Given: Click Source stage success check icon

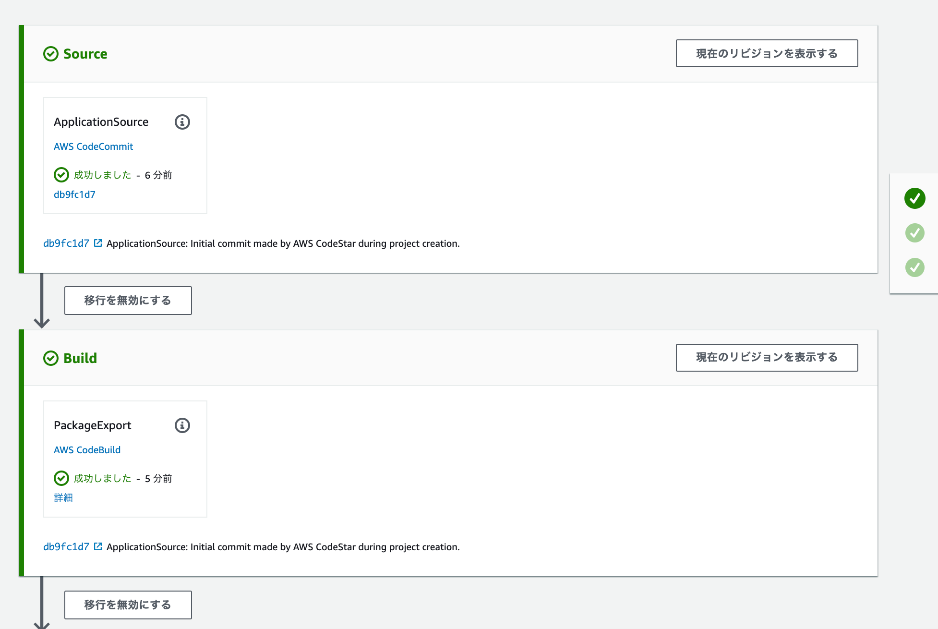Looking at the screenshot, I should click(x=51, y=54).
